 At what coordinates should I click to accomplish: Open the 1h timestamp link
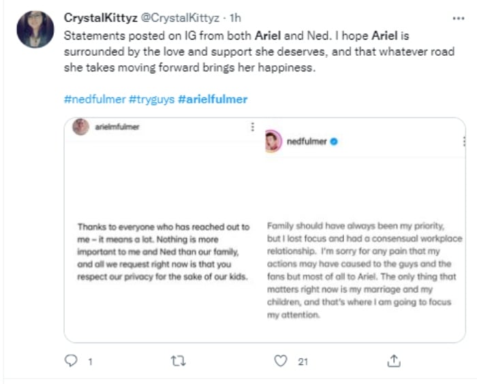point(235,18)
